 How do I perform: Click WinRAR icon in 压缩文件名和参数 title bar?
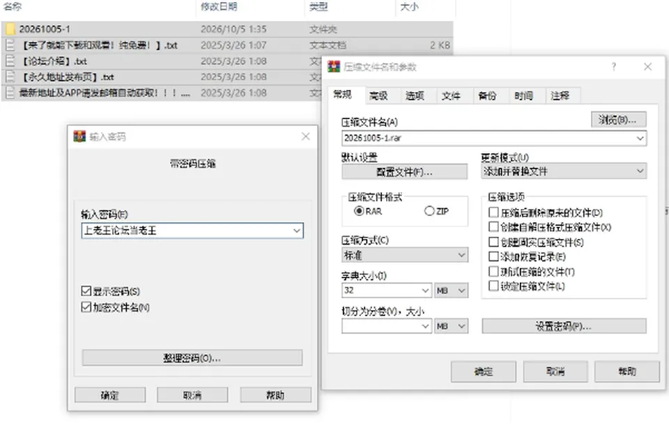click(x=334, y=67)
